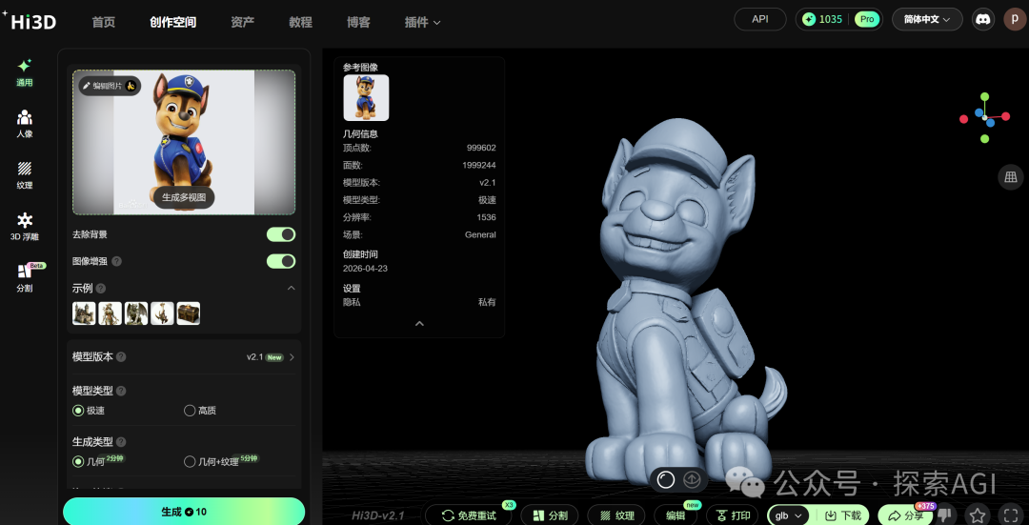The height and width of the screenshot is (525, 1029).
Task: Click the 分享 button
Action: [906, 515]
